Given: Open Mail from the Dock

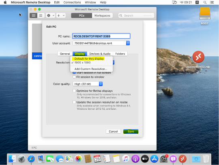Looking at the screenshot, I should point(41,159).
